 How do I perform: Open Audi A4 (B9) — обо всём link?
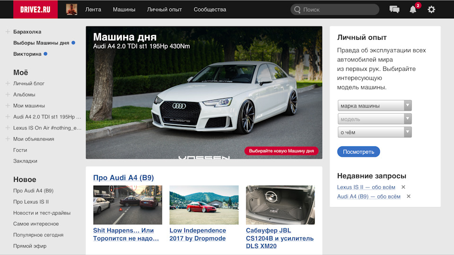pos(368,196)
